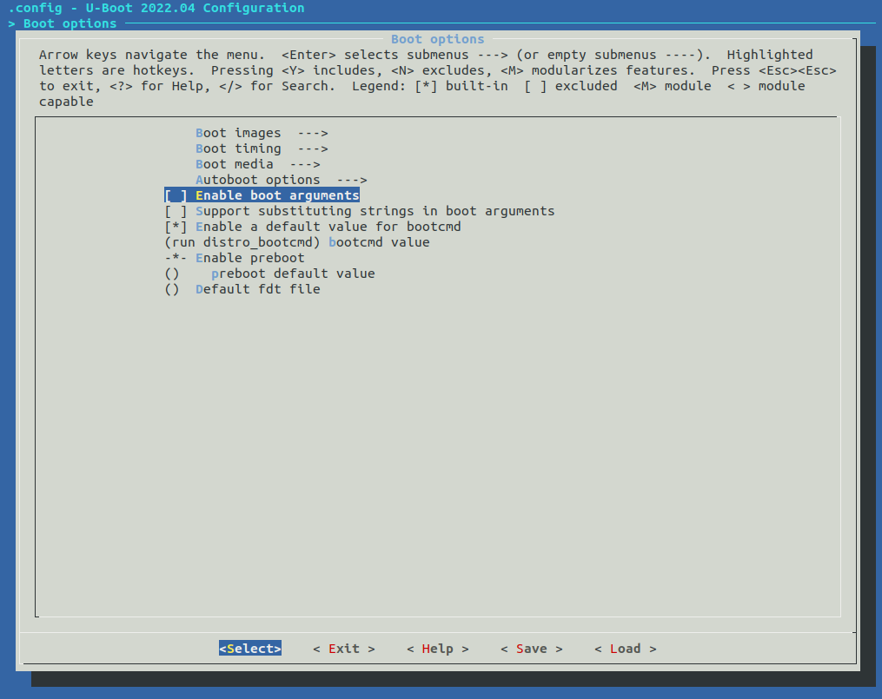Click the Load button
Viewport: 882px width, 699px height.
[626, 649]
